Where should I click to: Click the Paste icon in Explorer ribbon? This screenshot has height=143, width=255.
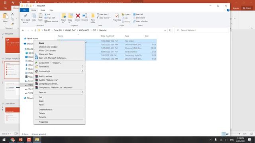tap(40, 16)
